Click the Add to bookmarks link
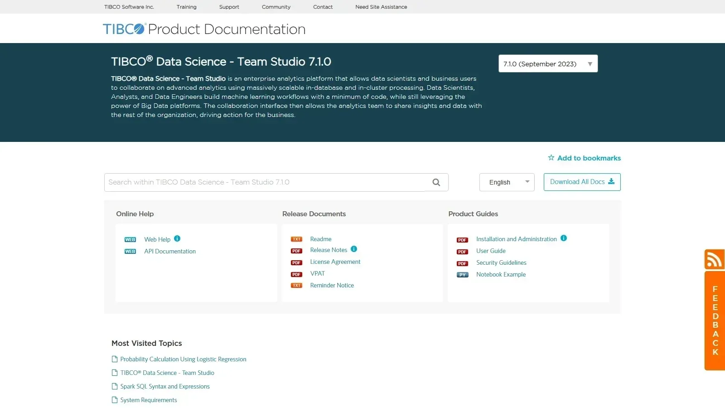The height and width of the screenshot is (408, 725). (589, 158)
